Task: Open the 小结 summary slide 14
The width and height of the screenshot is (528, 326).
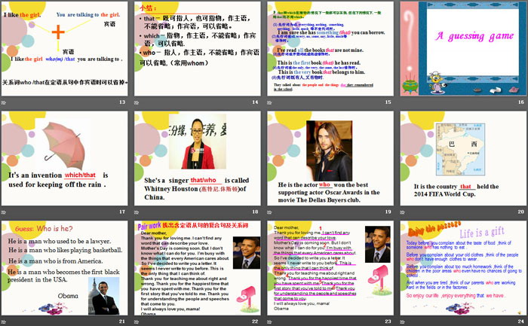Action: tap(197, 50)
